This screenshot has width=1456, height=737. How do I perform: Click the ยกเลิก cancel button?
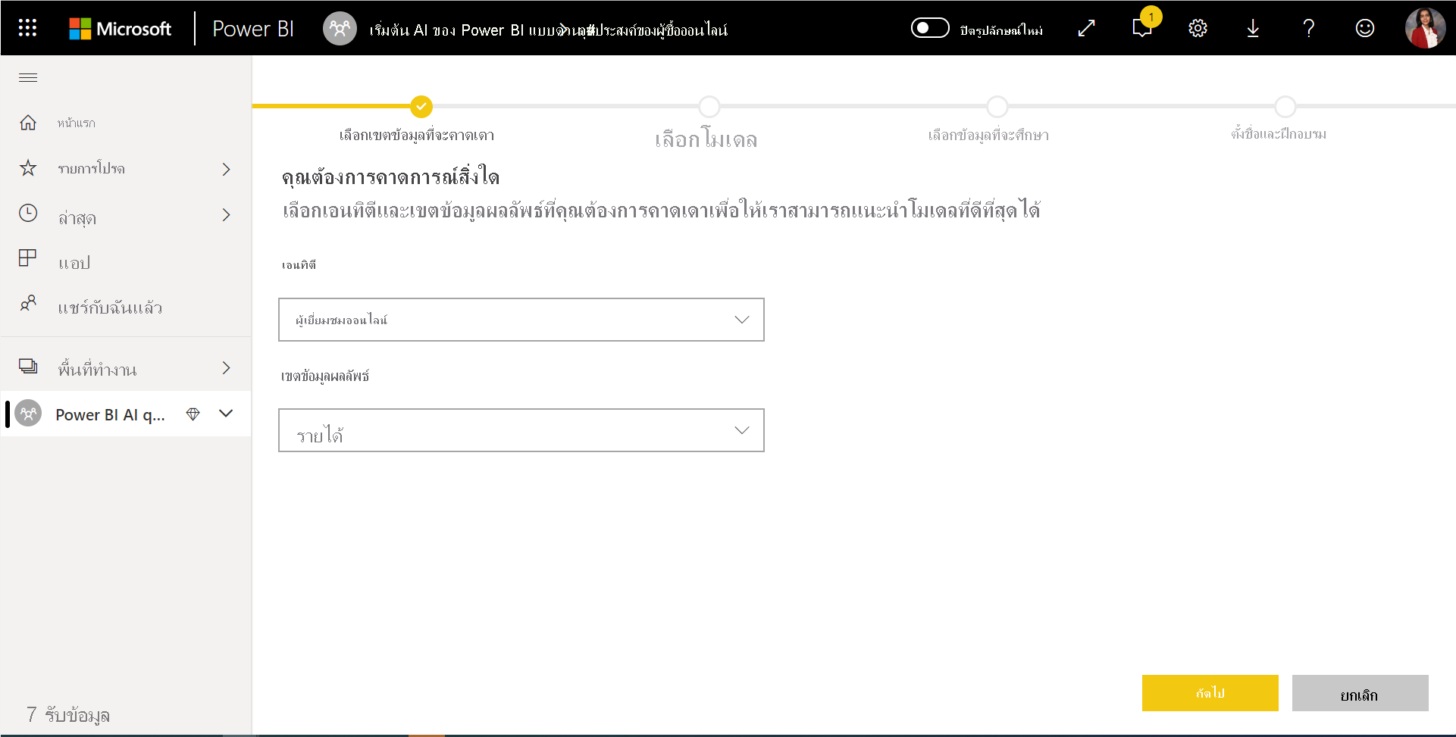point(1360,693)
